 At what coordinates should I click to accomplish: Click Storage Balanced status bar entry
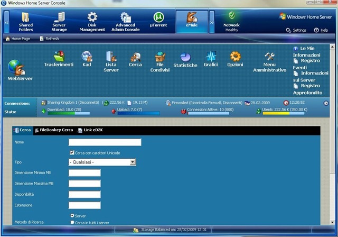point(170,230)
